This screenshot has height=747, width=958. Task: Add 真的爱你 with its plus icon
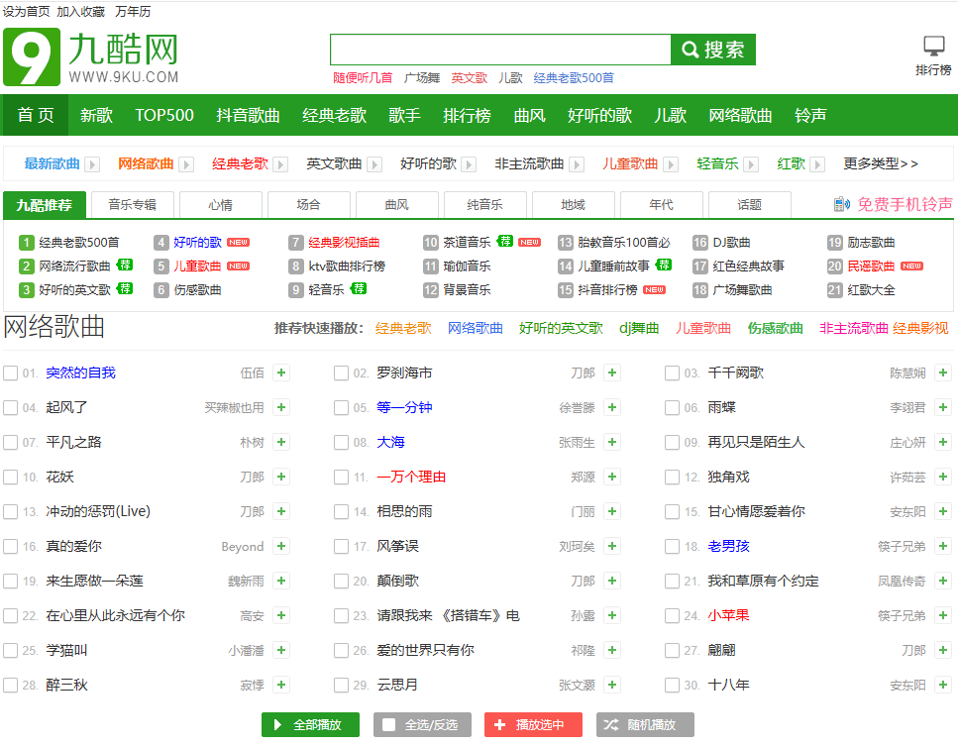pos(281,546)
